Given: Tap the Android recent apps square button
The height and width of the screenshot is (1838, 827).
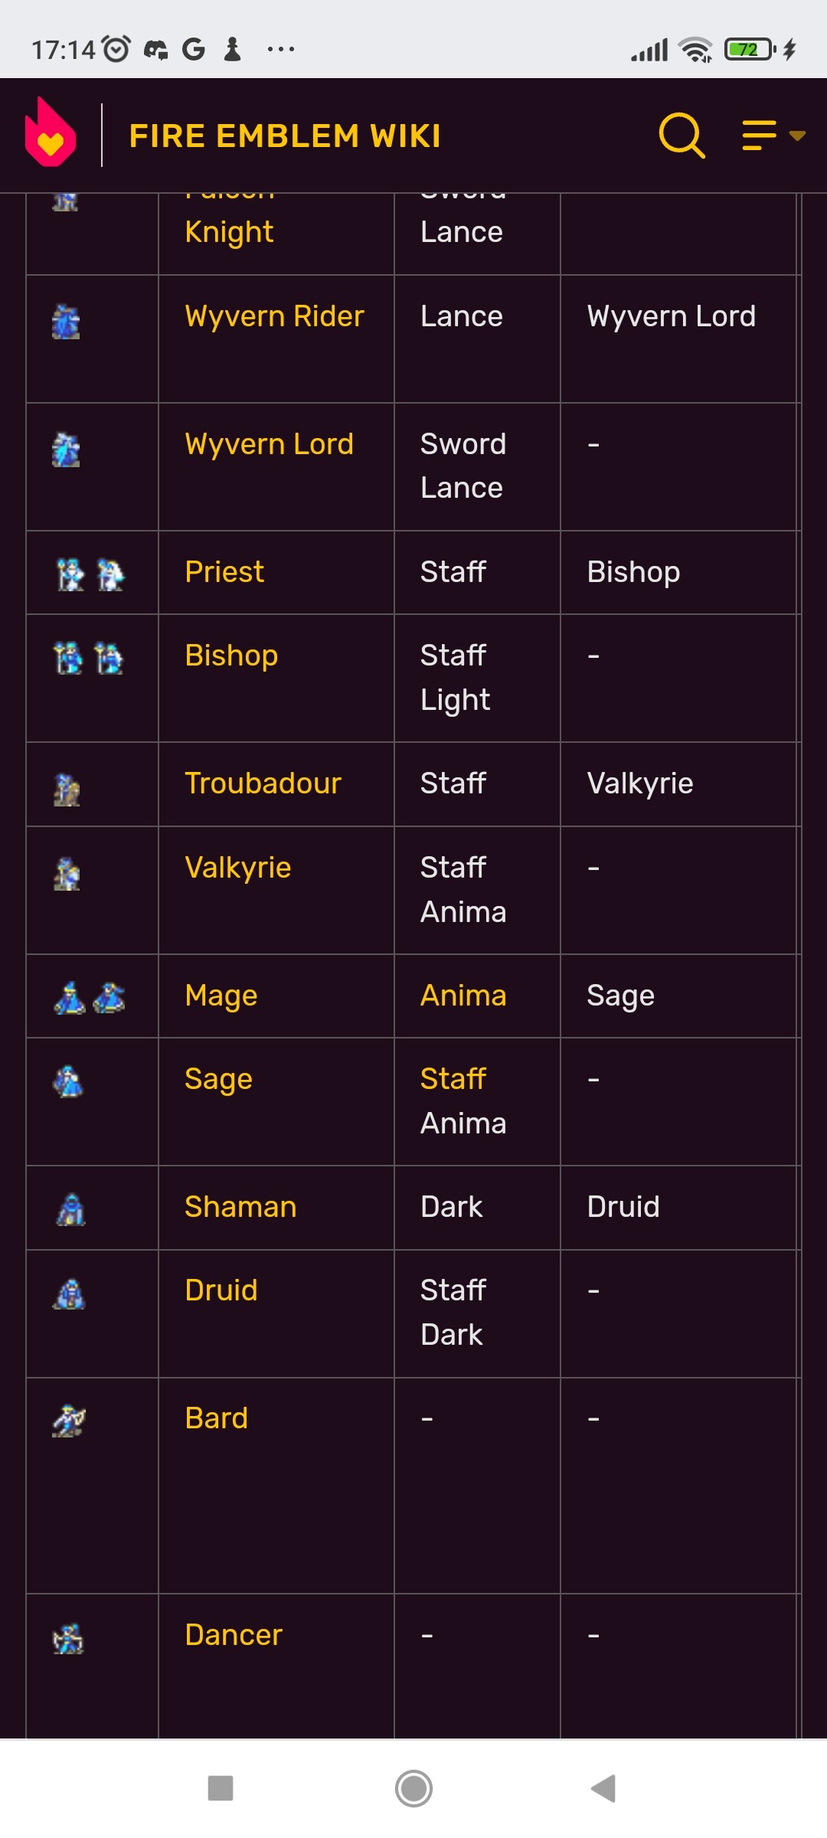Looking at the screenshot, I should tap(221, 1789).
